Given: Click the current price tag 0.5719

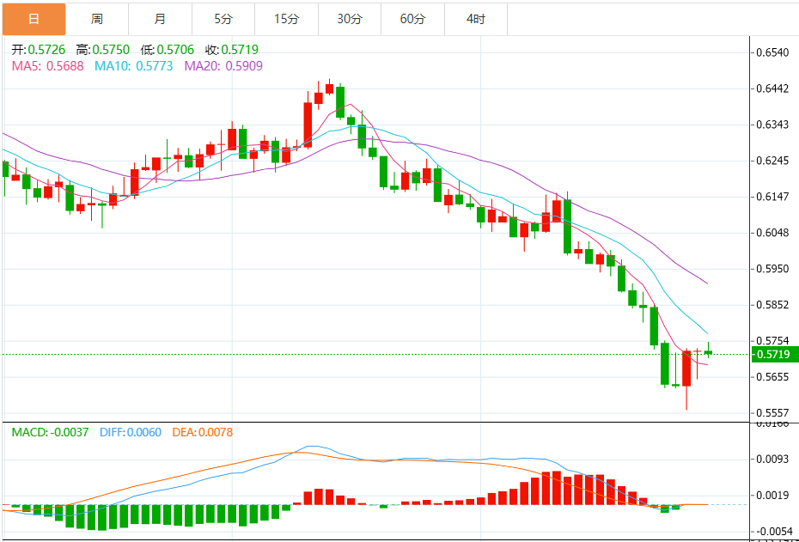Looking at the screenshot, I should (775, 354).
